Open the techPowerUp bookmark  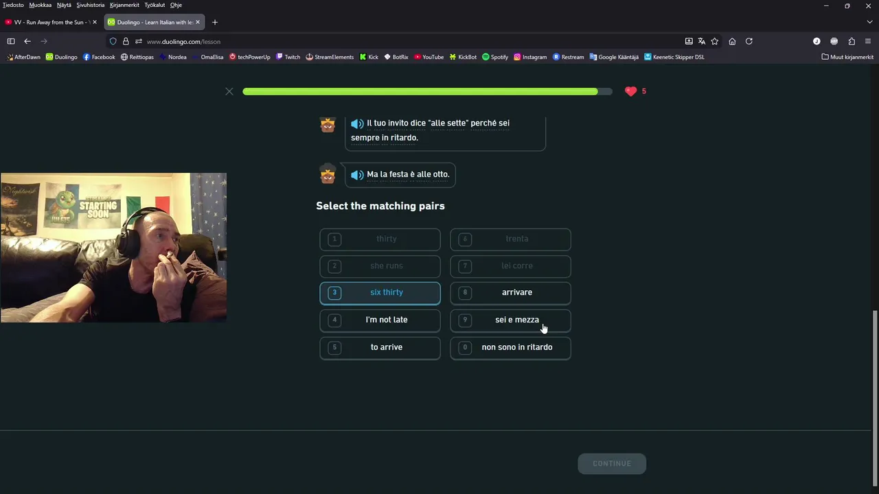(250, 57)
